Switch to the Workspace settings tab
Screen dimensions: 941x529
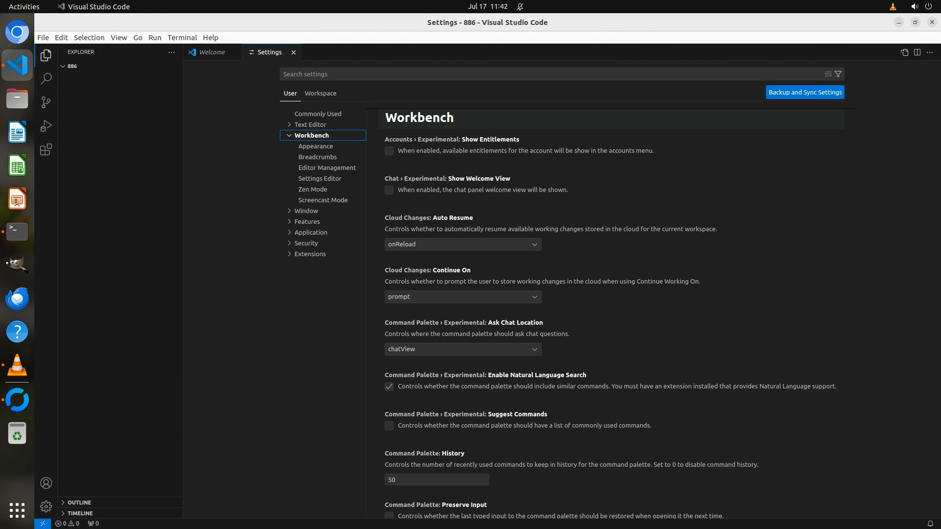(320, 93)
